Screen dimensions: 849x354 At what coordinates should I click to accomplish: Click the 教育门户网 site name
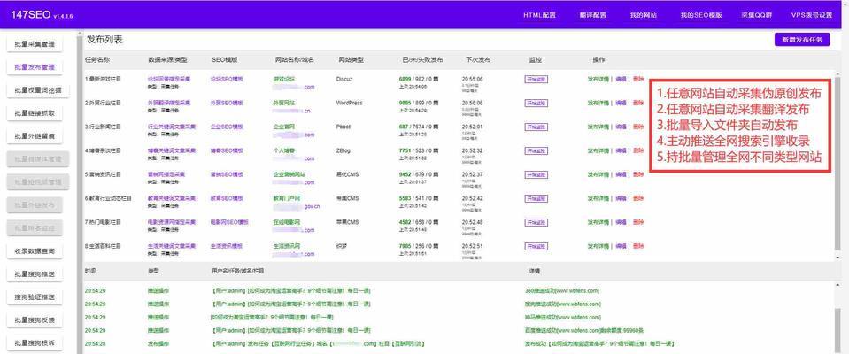click(x=287, y=198)
